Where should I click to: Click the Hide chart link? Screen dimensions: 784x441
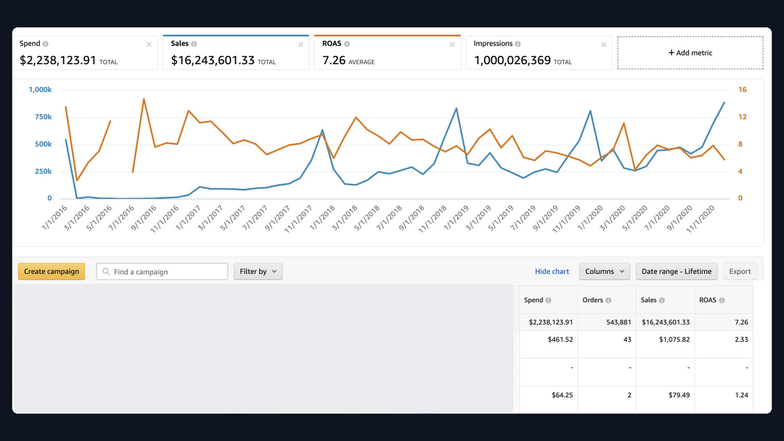coord(552,271)
